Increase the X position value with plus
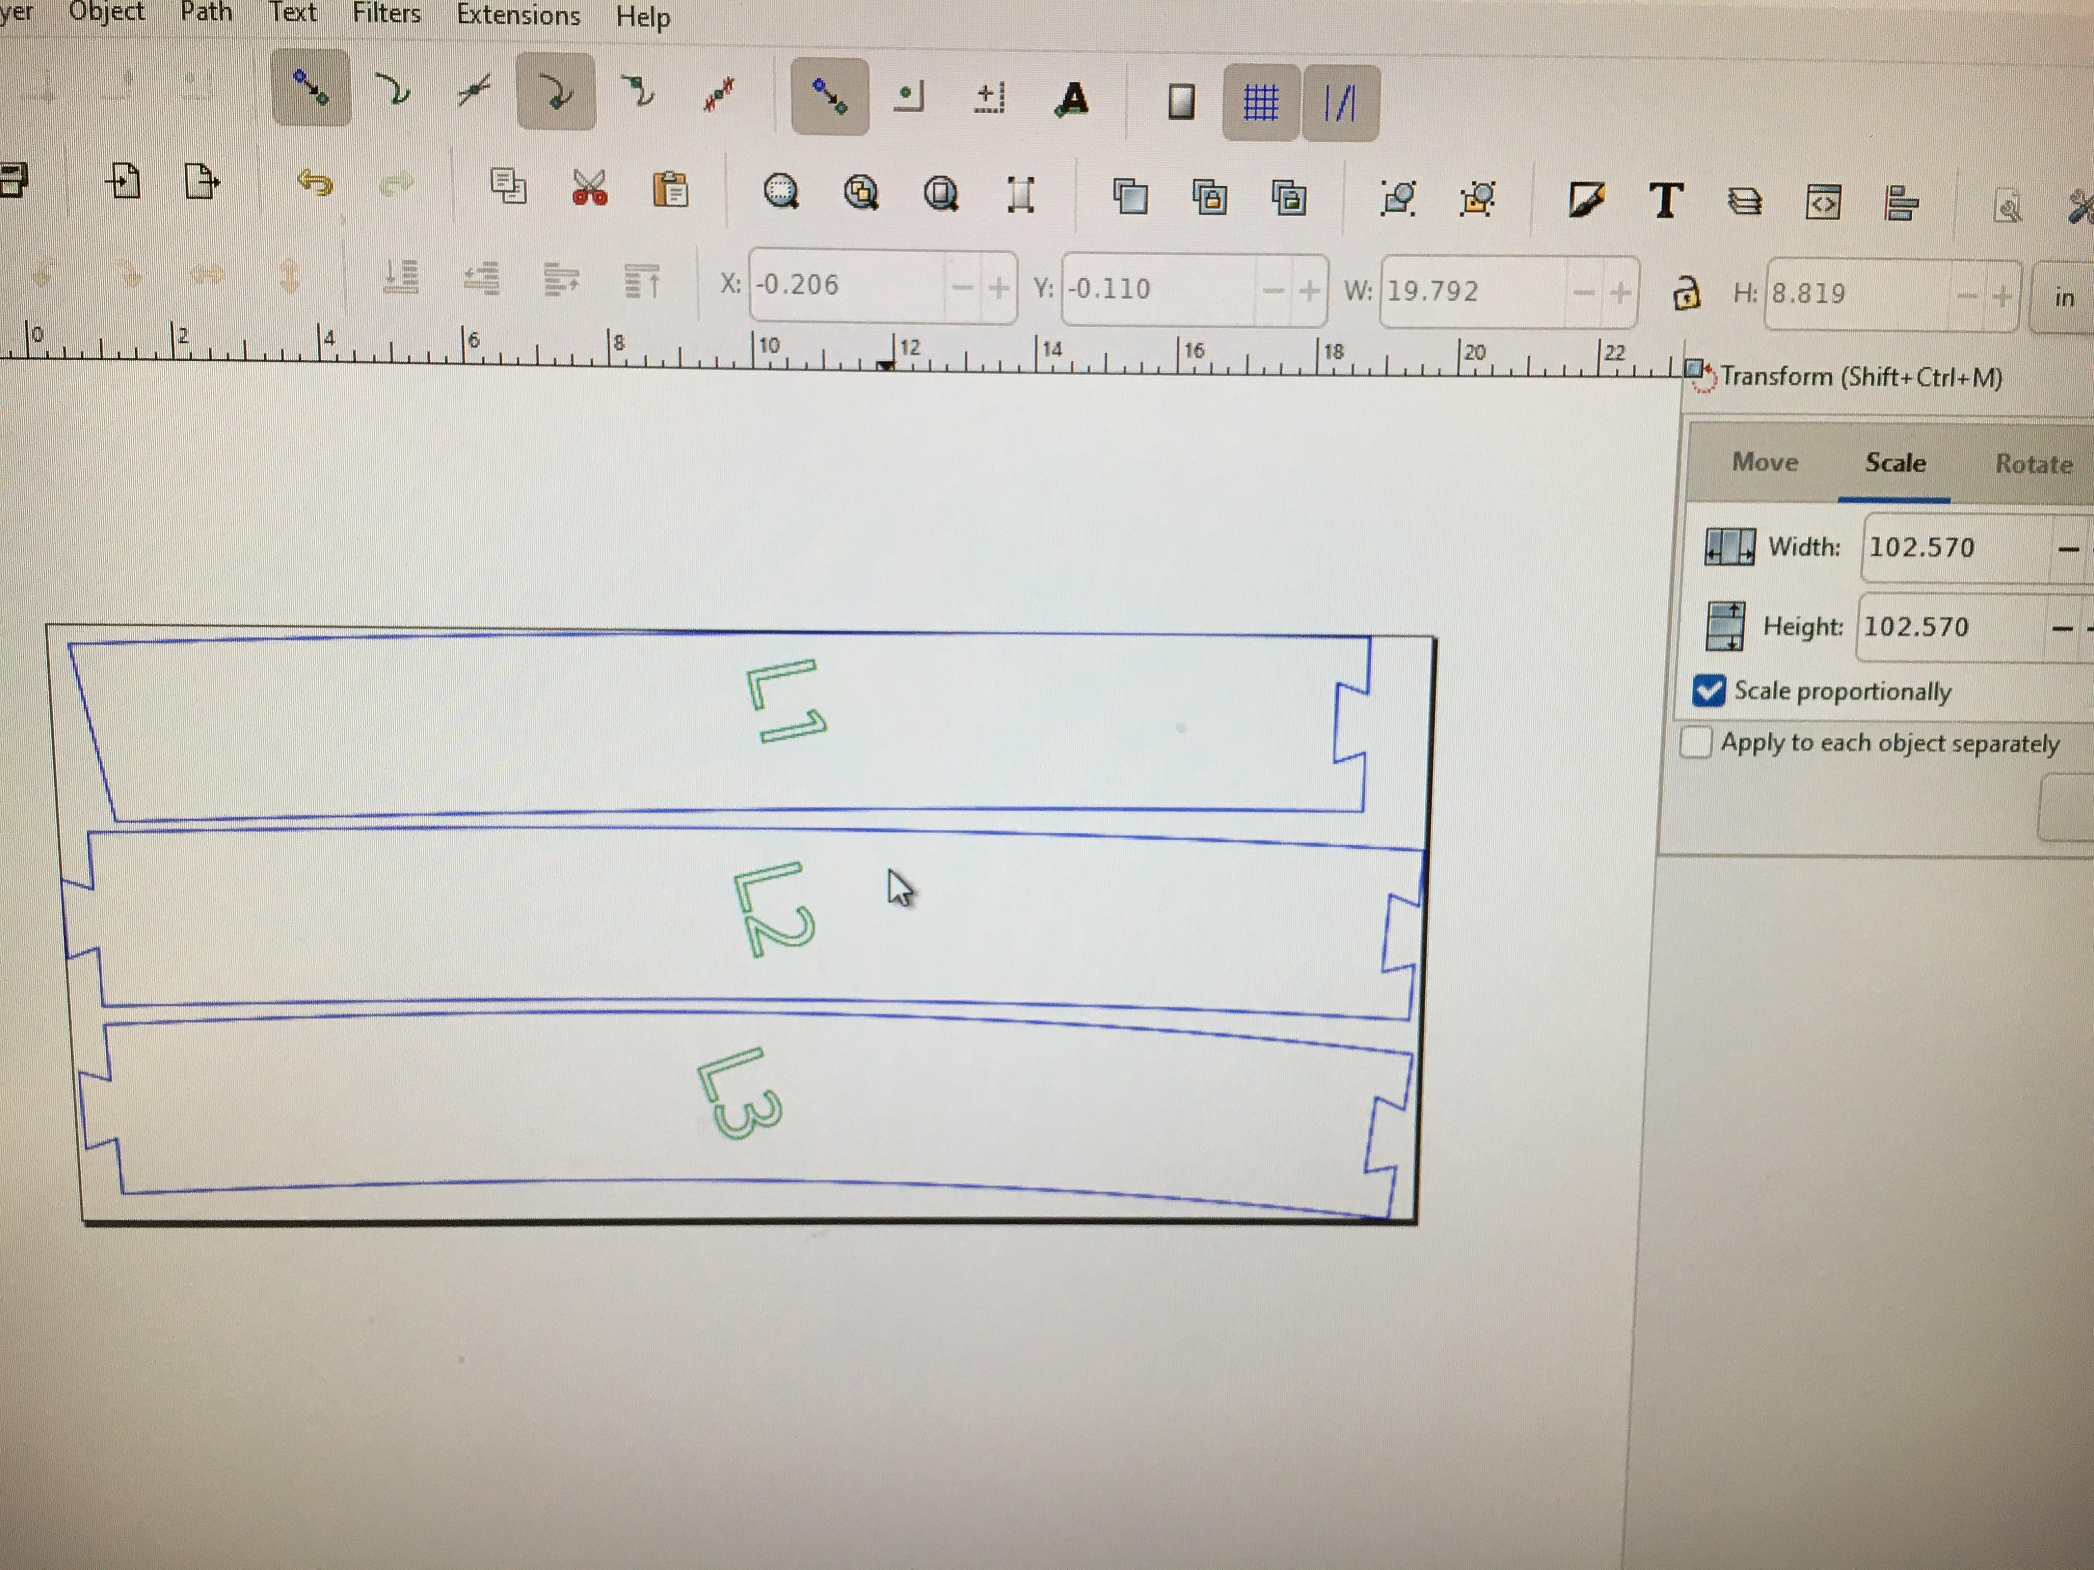2094x1570 pixels. [998, 288]
